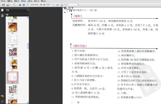Expand the collaborate icon's dropdown arrow
Image resolution: width=161 pixels, height=104 pixels.
10,5
